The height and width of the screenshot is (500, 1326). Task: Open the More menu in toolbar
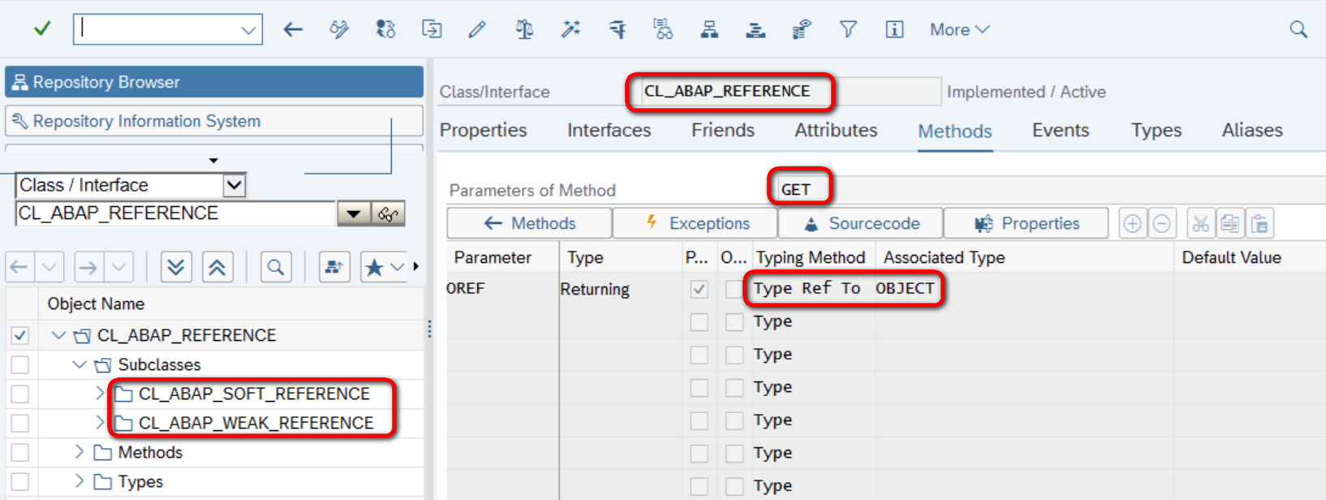tap(959, 30)
